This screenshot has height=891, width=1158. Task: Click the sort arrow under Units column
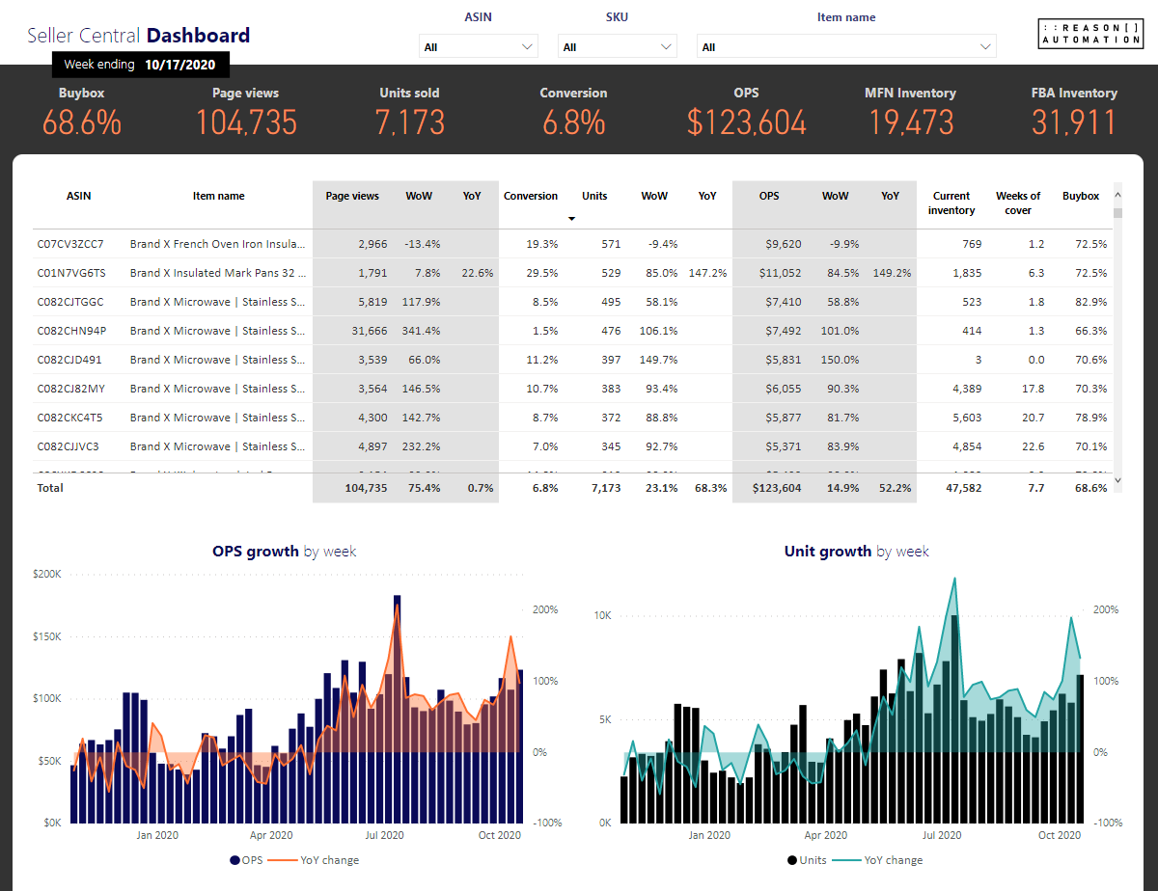(x=571, y=219)
